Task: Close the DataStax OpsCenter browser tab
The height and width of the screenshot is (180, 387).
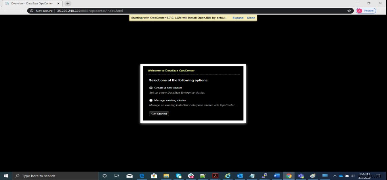Action: pos(58,4)
